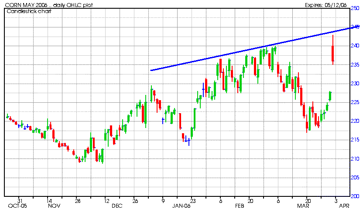Select the "MAR" month label
363x209 pixels.
pyautogui.click(x=303, y=206)
